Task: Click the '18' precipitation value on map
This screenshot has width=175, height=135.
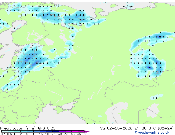Action: click(160, 37)
